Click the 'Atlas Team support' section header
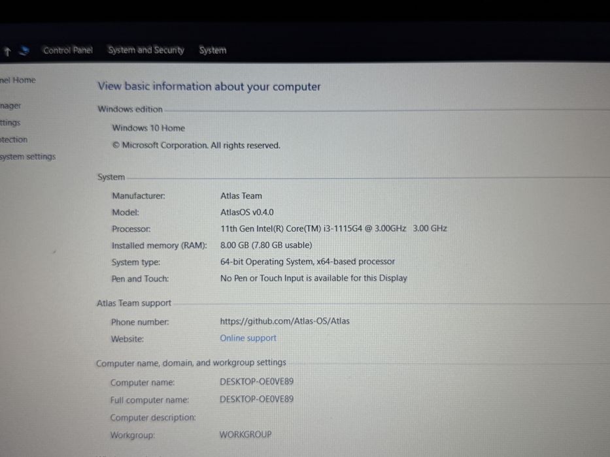Image resolution: width=610 pixels, height=457 pixels. point(134,303)
